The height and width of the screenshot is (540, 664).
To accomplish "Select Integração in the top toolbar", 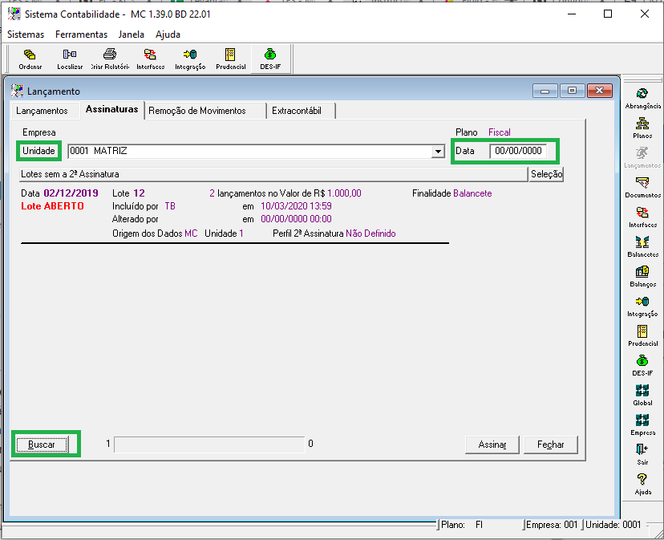I will coord(190,59).
